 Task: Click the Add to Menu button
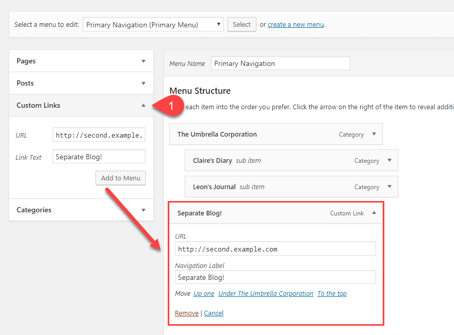coord(120,178)
